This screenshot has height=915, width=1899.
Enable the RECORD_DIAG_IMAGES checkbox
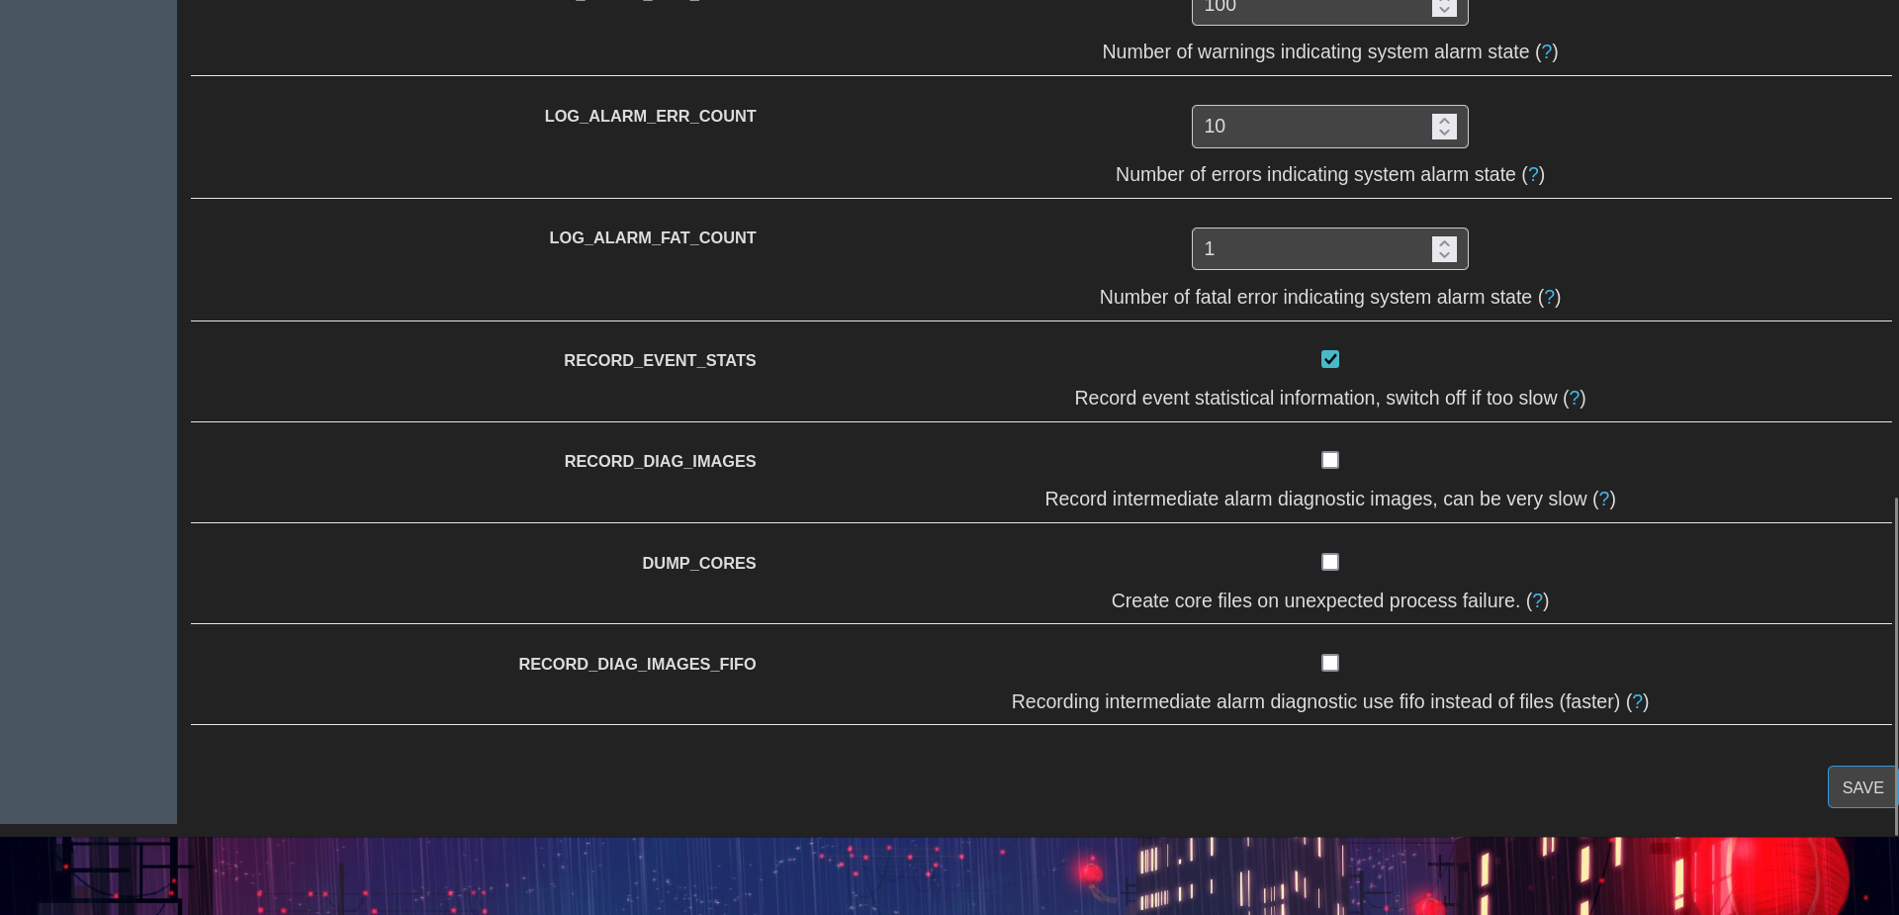pyautogui.click(x=1329, y=460)
